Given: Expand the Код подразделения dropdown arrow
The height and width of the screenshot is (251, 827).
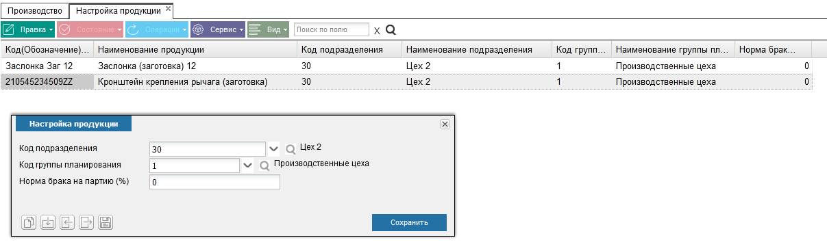Looking at the screenshot, I should (x=274, y=148).
